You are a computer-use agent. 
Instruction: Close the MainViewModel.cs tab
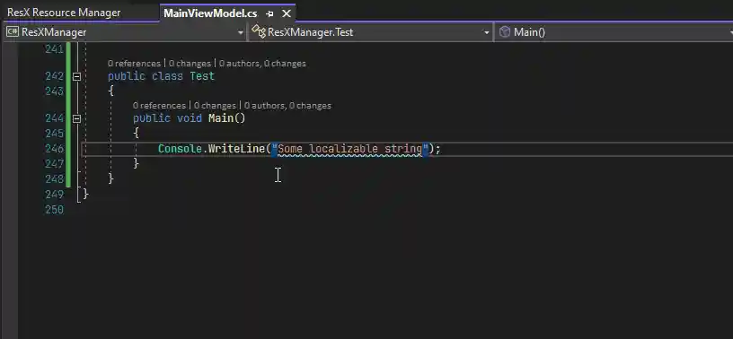pyautogui.click(x=287, y=14)
